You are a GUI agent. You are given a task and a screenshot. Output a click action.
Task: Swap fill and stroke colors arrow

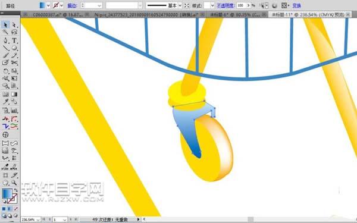click(x=16, y=190)
